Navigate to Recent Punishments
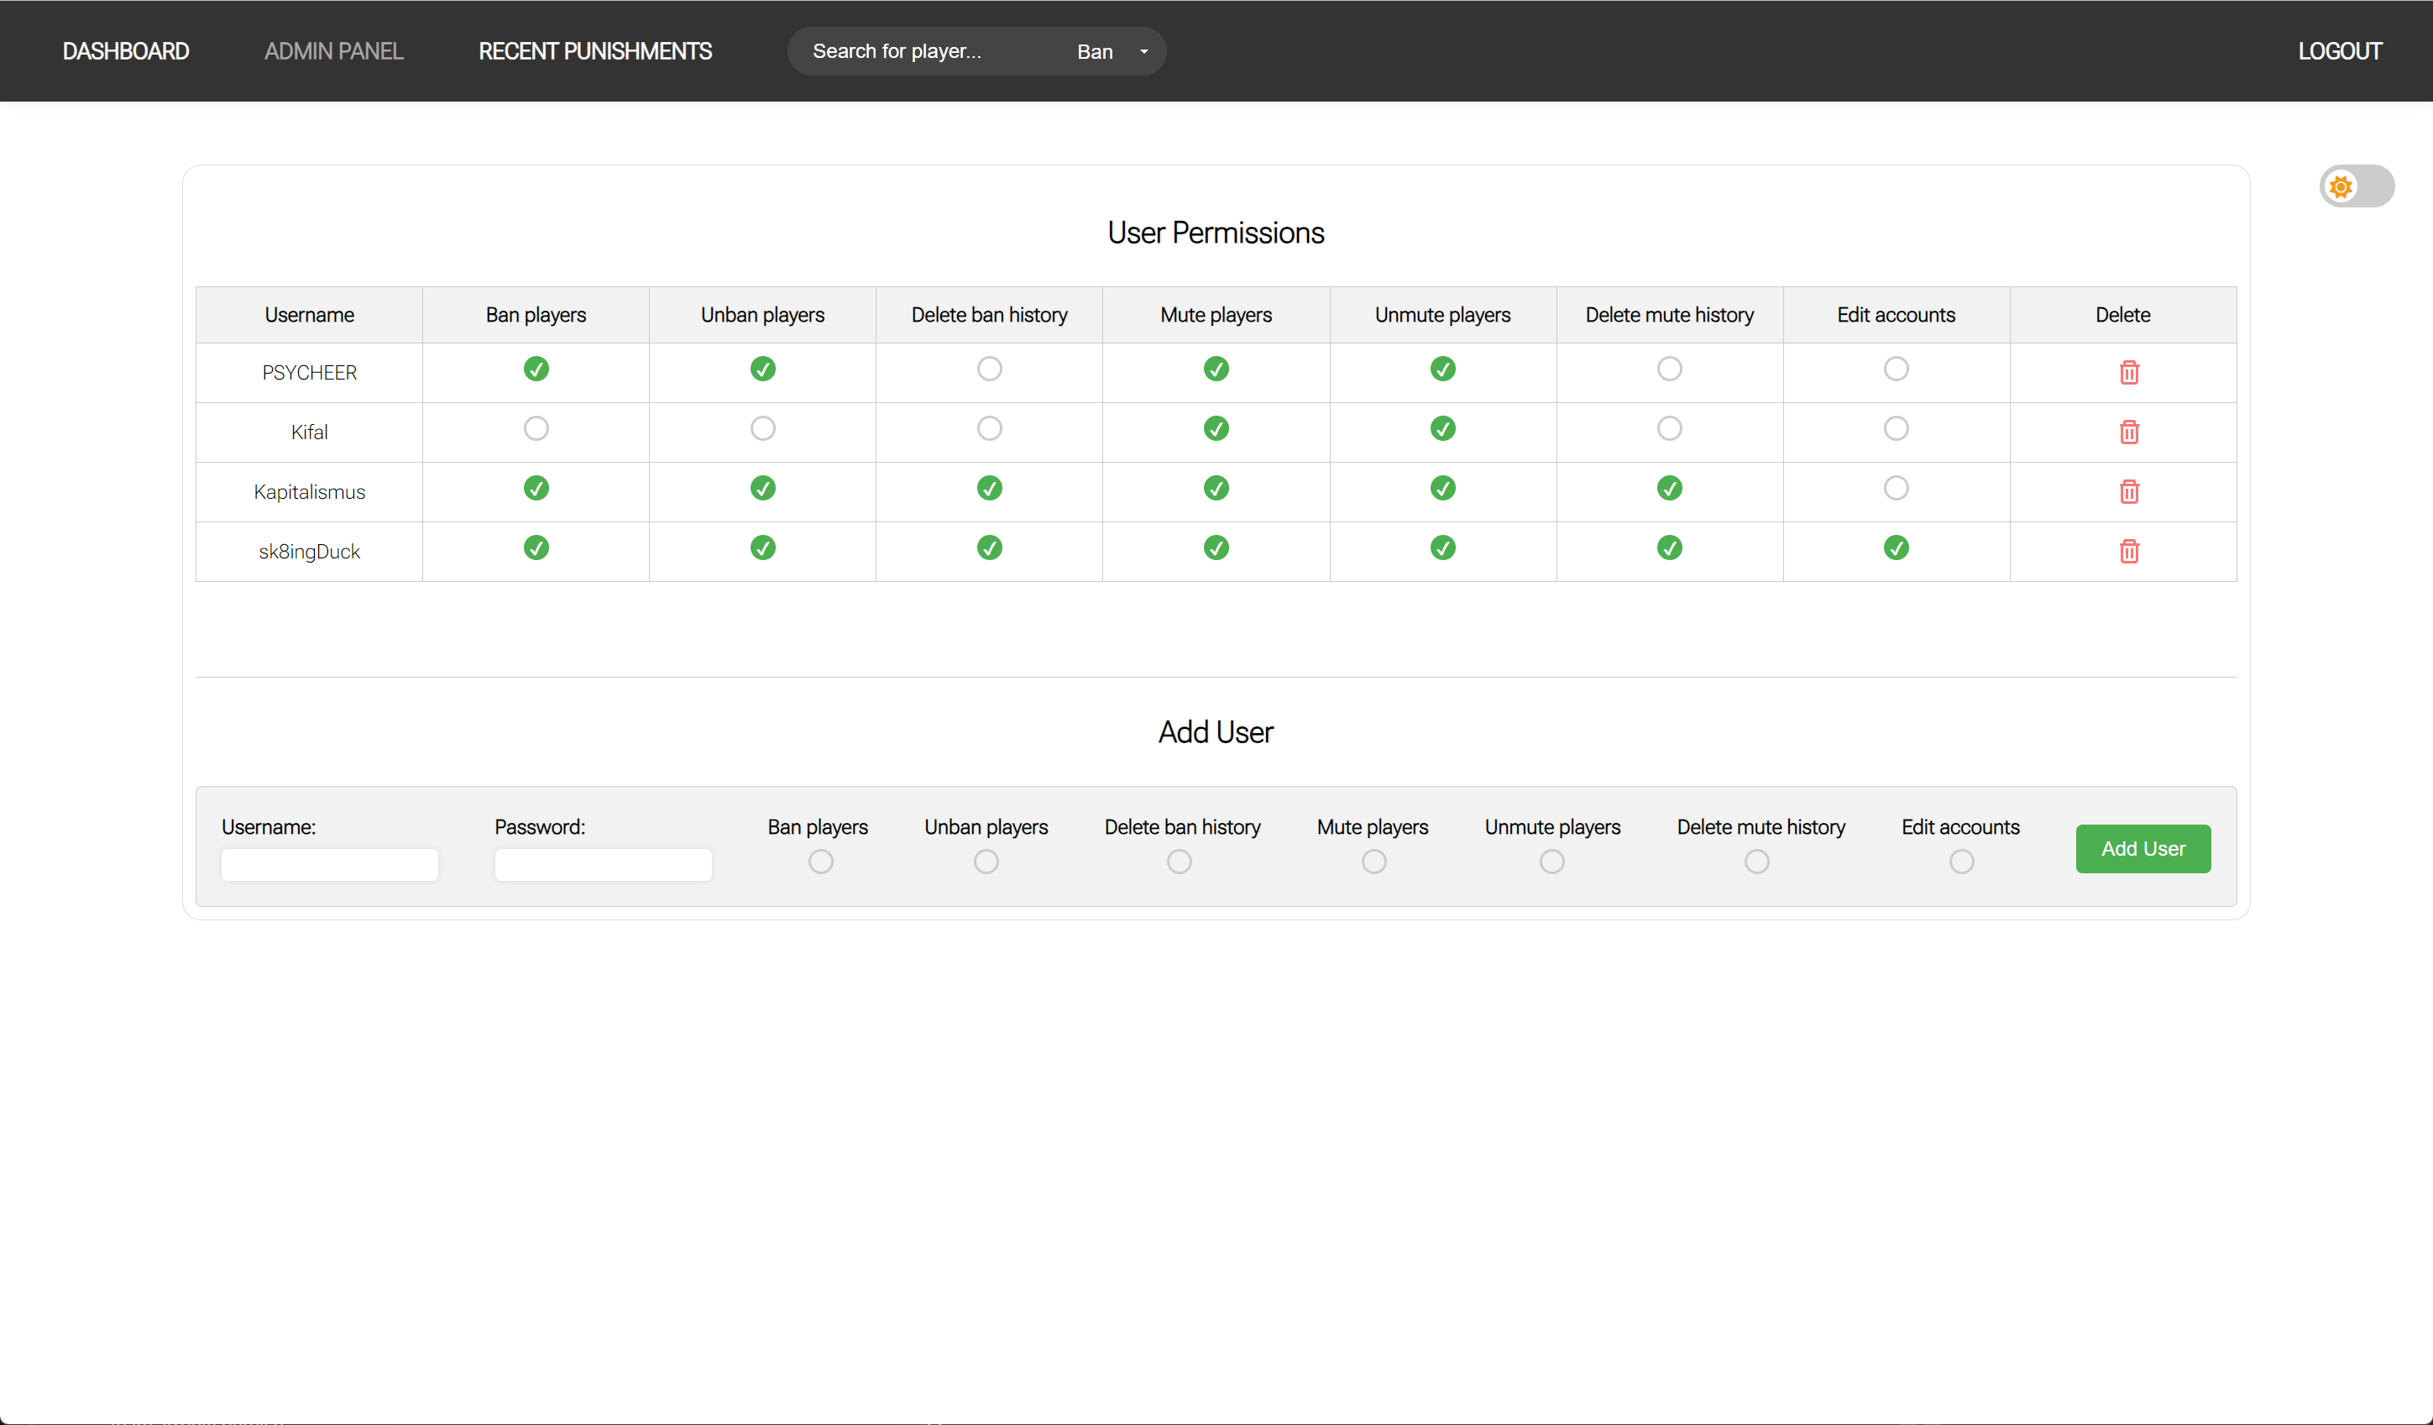Screen dimensions: 2433x1425 (594, 51)
